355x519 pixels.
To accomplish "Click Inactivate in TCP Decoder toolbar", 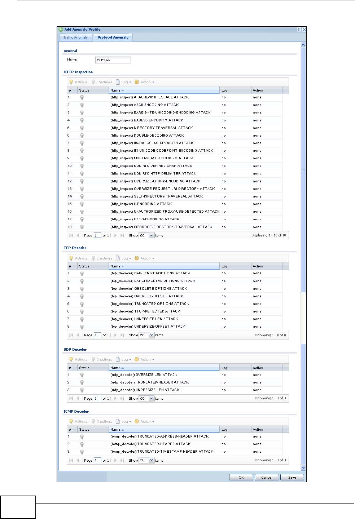I will [102, 258].
